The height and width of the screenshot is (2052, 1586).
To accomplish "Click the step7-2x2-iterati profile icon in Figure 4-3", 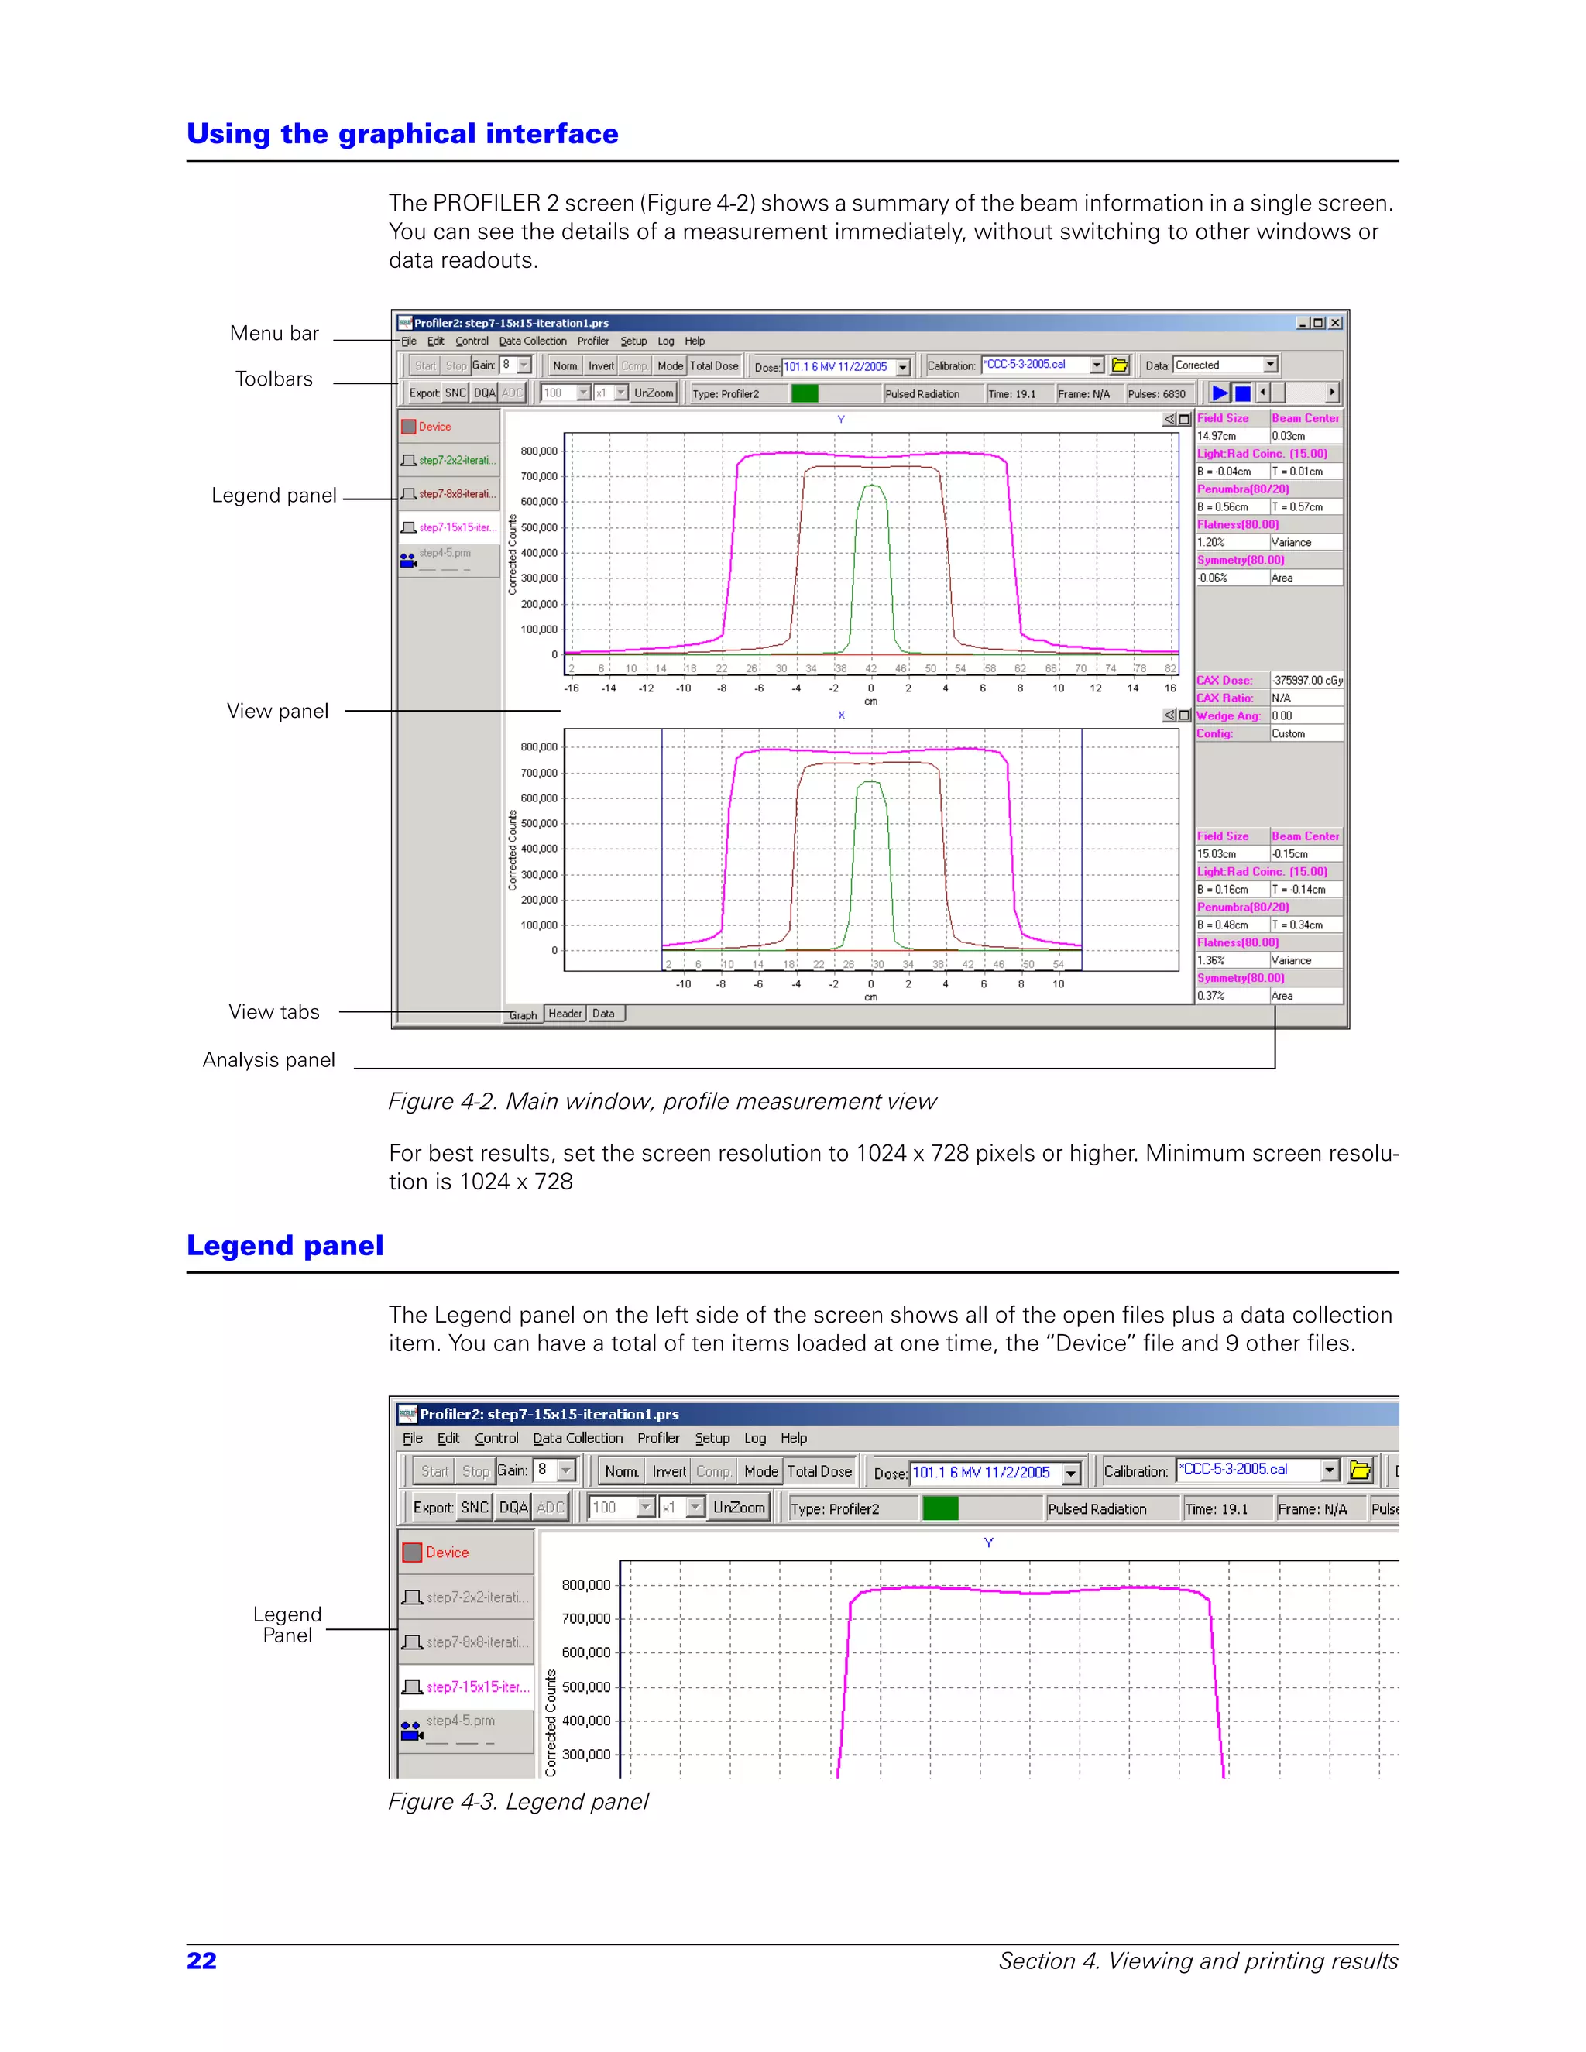I will (x=413, y=1597).
